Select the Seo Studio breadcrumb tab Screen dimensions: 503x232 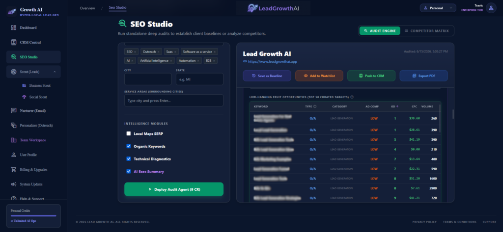point(117,8)
